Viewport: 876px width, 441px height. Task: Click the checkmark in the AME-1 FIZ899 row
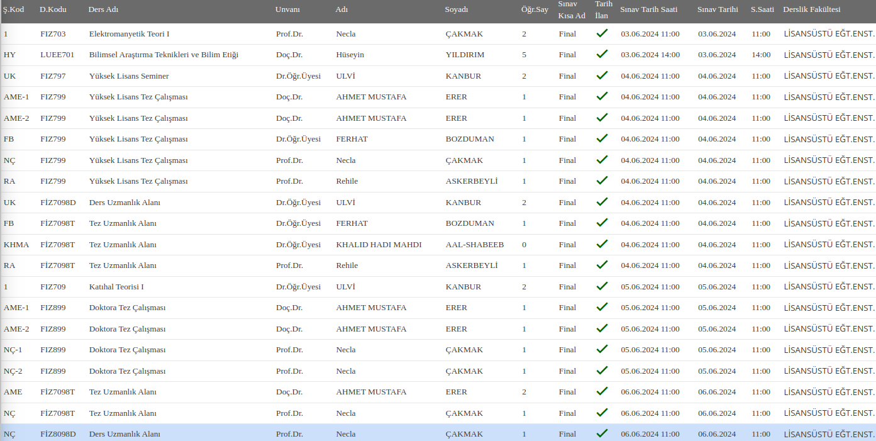[x=602, y=307]
